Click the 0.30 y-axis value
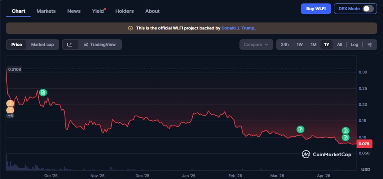Viewport: 383px width, 179px height. (362, 72)
